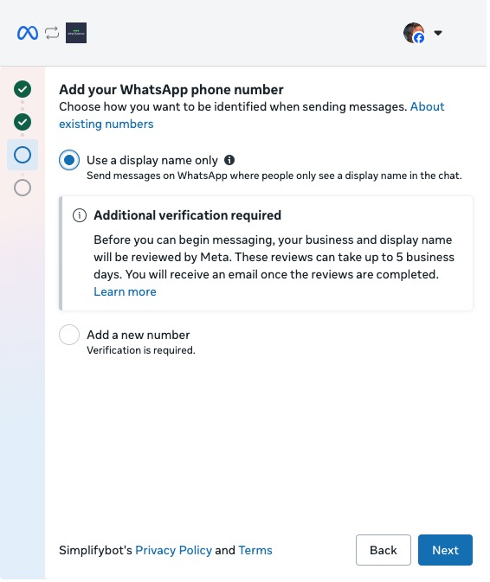The image size is (490, 582).
Task: Click the second completed step checkmark
Action: pyautogui.click(x=23, y=122)
